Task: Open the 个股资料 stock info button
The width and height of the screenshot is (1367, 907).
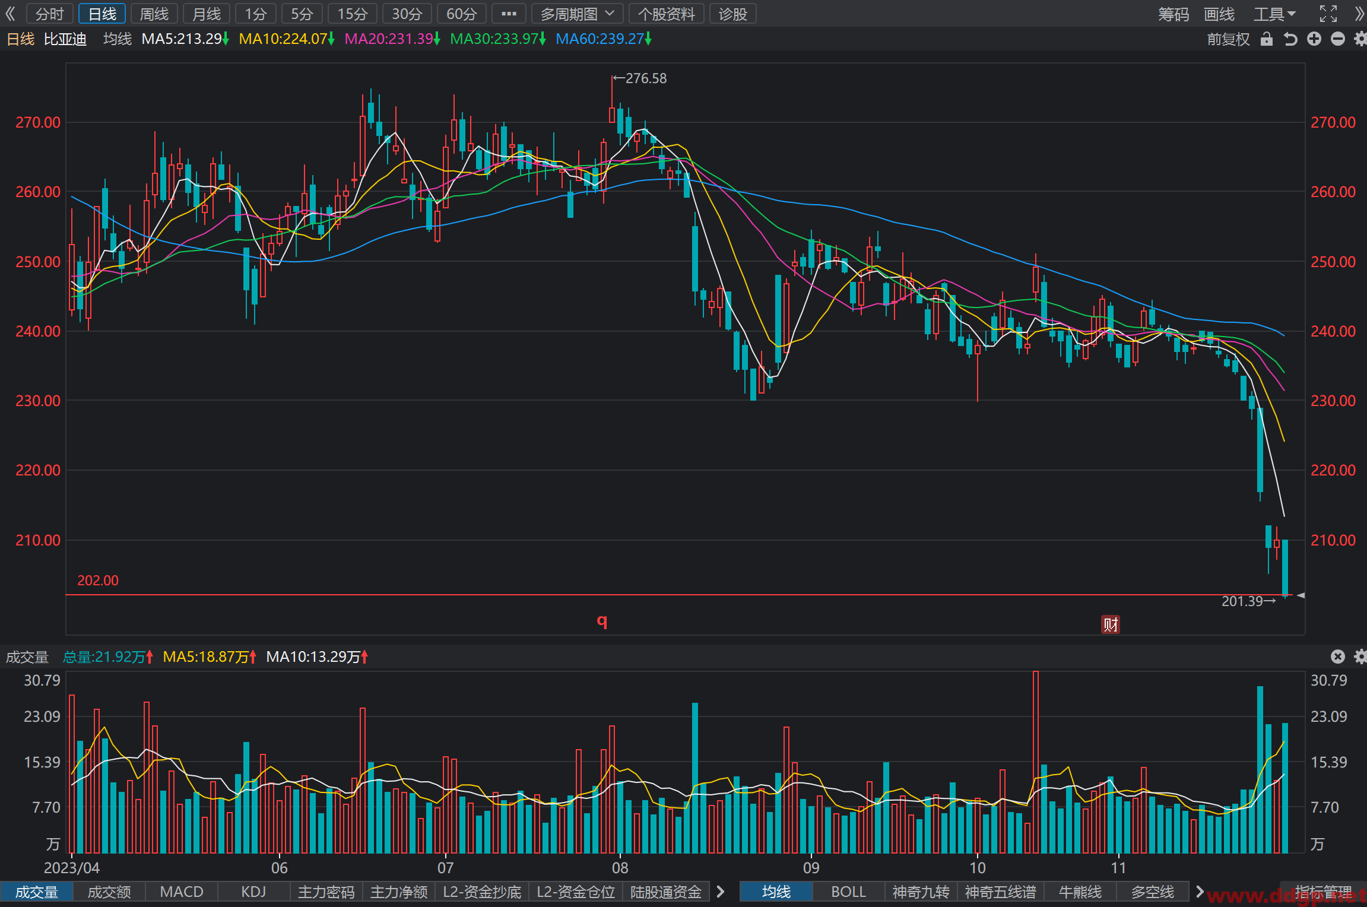Action: 666,14
